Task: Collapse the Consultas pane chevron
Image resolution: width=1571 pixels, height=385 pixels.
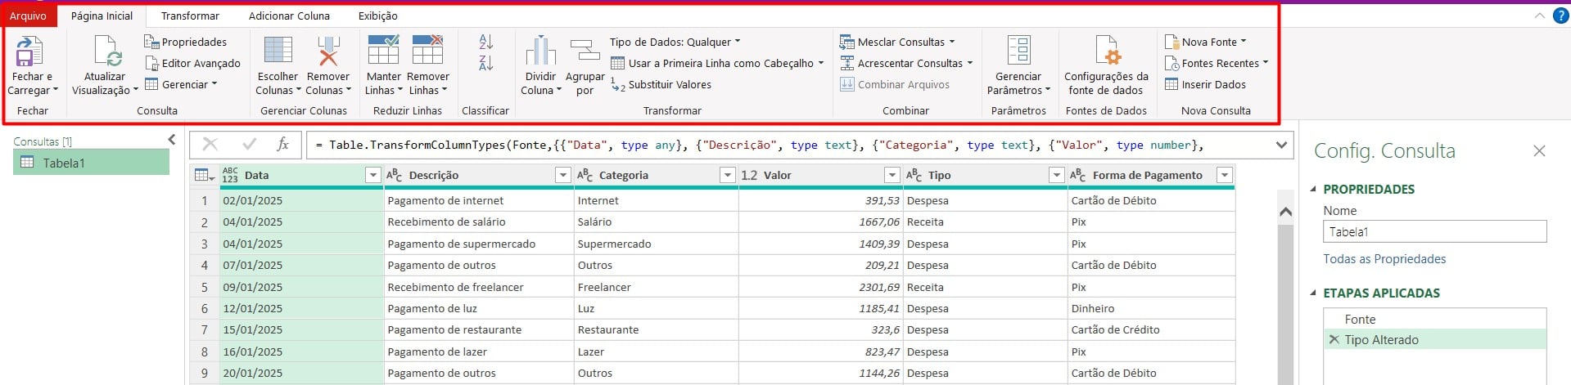Action: click(x=172, y=140)
